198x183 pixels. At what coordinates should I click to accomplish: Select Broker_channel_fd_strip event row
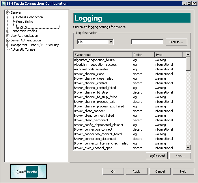(130, 92)
